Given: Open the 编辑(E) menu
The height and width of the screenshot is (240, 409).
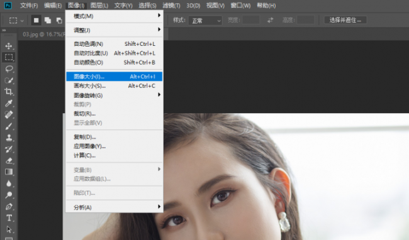Looking at the screenshot, I should click(53, 6).
